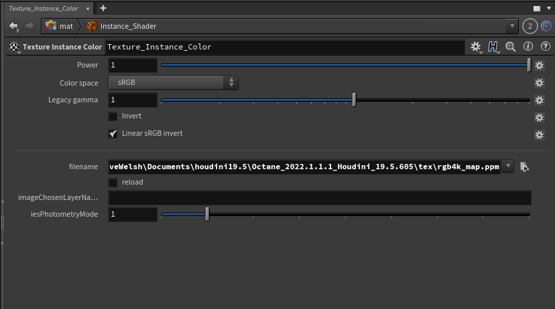Click the mat network icon in path
555x309 pixels.
[x=51, y=26]
